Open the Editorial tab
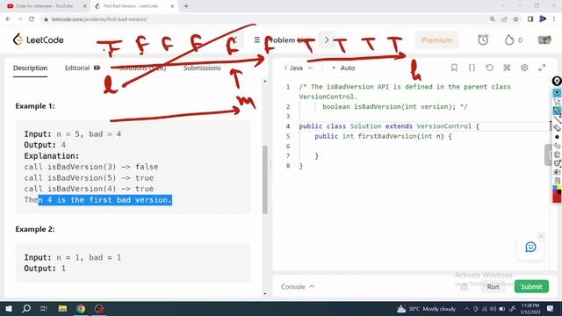 [x=82, y=68]
